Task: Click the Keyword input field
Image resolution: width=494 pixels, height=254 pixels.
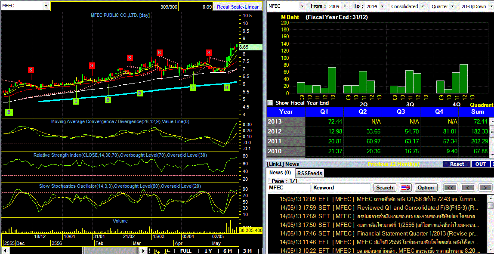Action: coord(341,188)
